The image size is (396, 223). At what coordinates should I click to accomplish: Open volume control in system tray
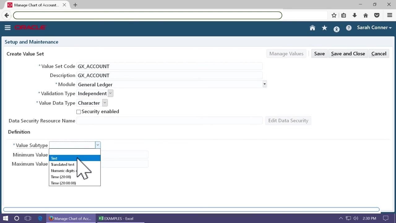pyautogui.click(x=356, y=218)
